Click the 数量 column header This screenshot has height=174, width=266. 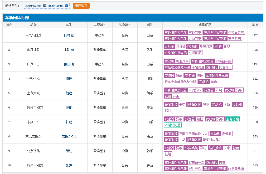tap(255, 25)
